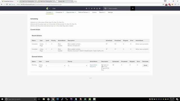Open the Opportunities menu

71,12
